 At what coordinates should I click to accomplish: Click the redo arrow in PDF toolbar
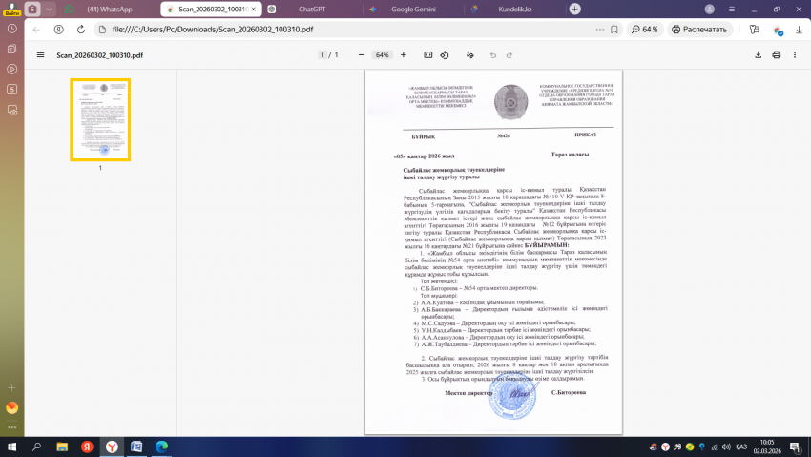coord(509,54)
